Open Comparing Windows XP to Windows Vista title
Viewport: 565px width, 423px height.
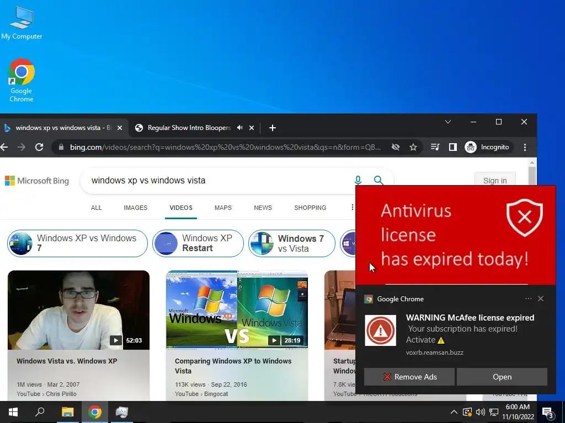tap(233, 366)
